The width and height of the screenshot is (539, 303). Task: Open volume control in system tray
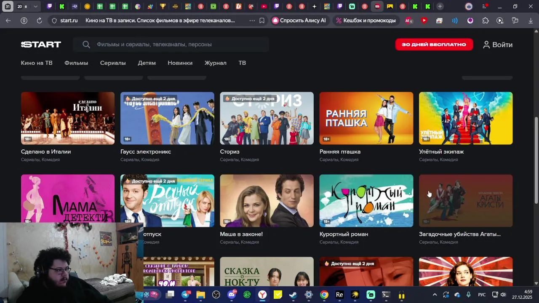pyautogui.click(x=503, y=295)
